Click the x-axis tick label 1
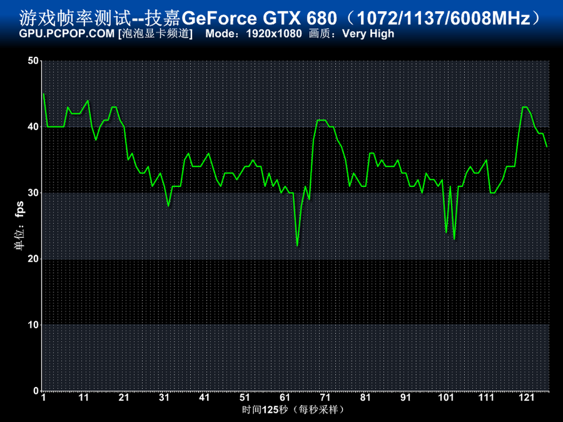563x422 pixels. (44, 398)
